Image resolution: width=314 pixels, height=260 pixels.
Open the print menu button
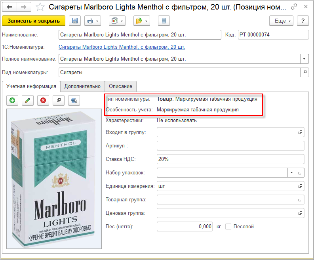click(93, 21)
